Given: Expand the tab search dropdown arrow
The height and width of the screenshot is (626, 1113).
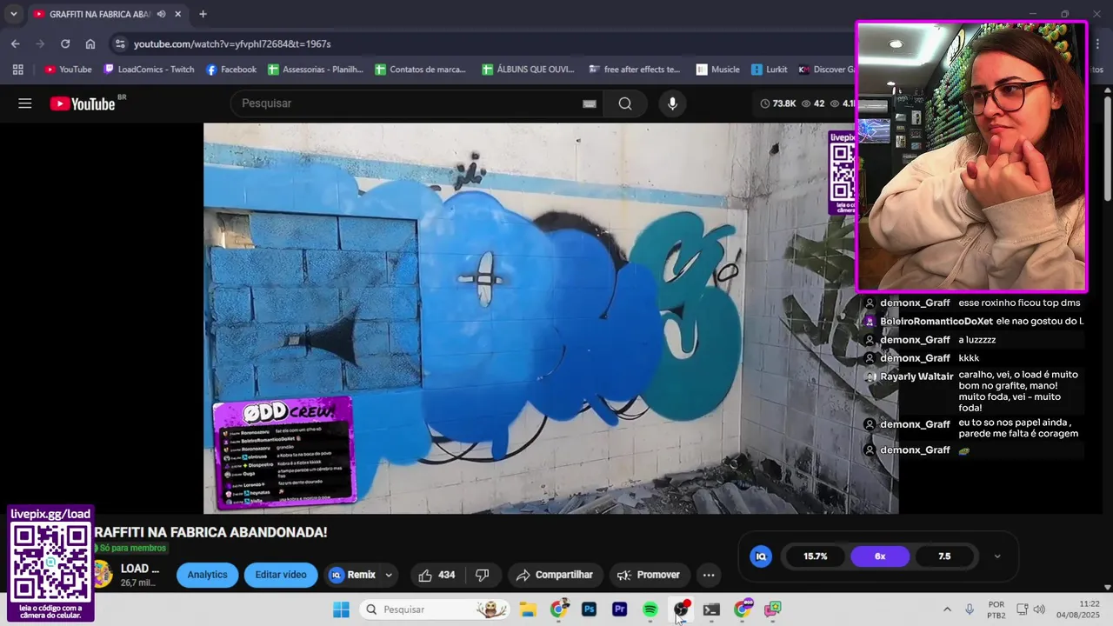Looking at the screenshot, I should click(13, 14).
